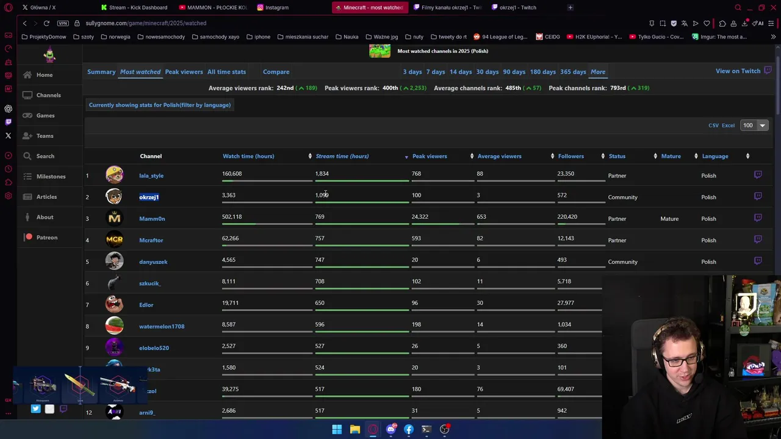The width and height of the screenshot is (781, 439).
Task: Open watermelon1708 channel link
Action: pyautogui.click(x=162, y=327)
